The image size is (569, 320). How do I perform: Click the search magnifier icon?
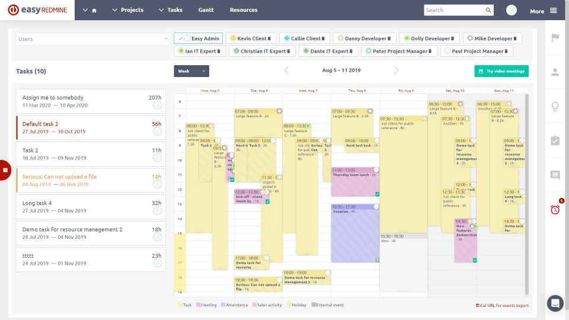[488, 10]
